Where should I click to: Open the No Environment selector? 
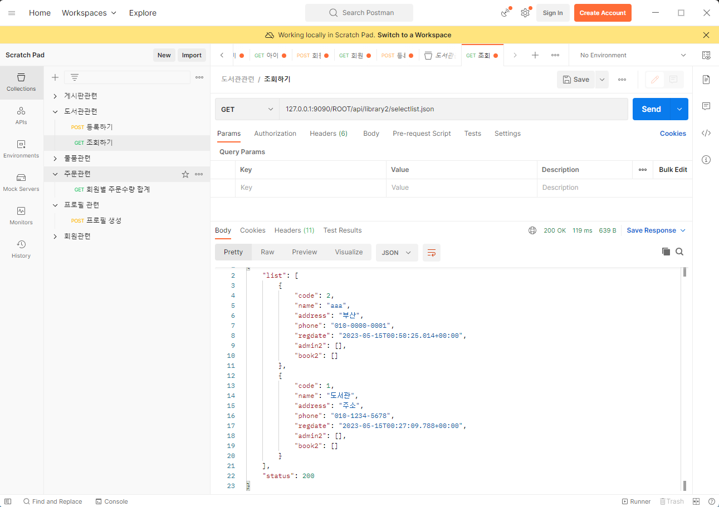(x=633, y=55)
